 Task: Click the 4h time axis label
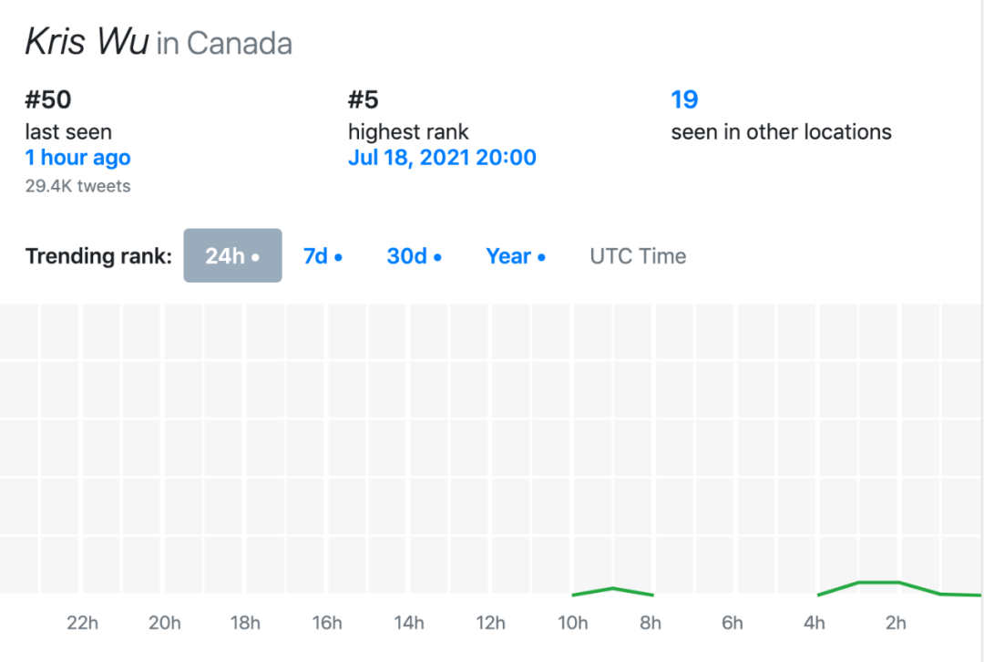point(814,623)
